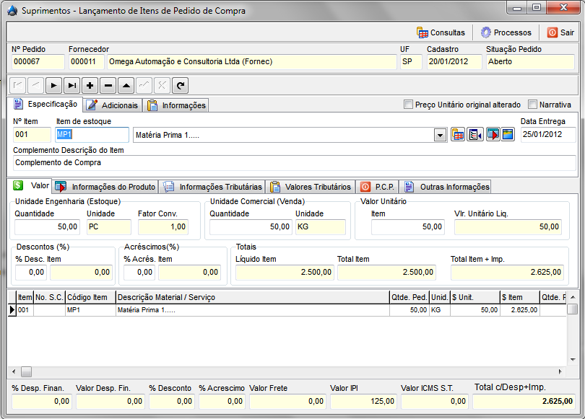Click the Data Entrega date field
Viewport: 585px width, 419px height.
547,135
